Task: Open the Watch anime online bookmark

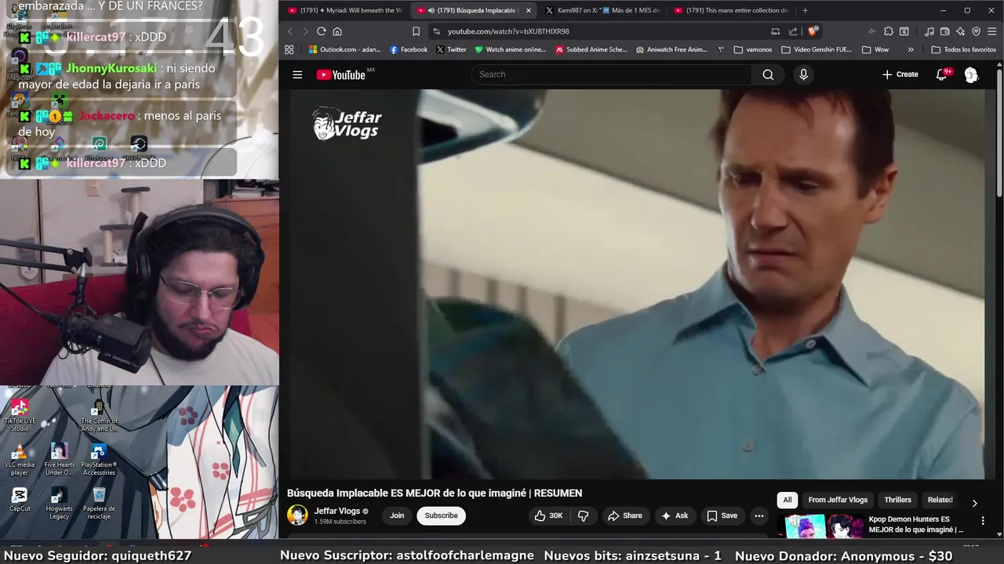Action: [x=510, y=49]
